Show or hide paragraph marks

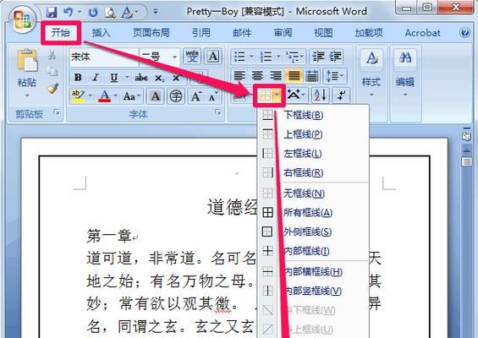click(x=341, y=95)
